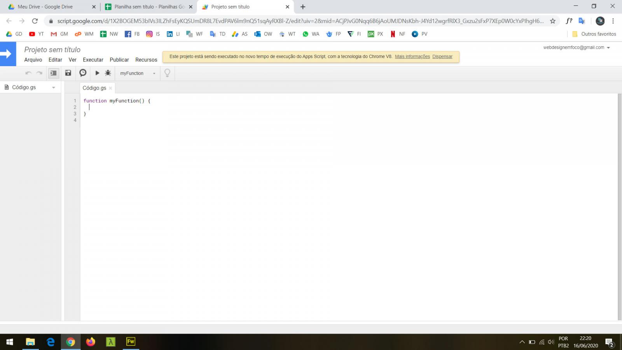Open the Chrome three-dot menu
Image resolution: width=622 pixels, height=350 pixels.
click(613, 21)
